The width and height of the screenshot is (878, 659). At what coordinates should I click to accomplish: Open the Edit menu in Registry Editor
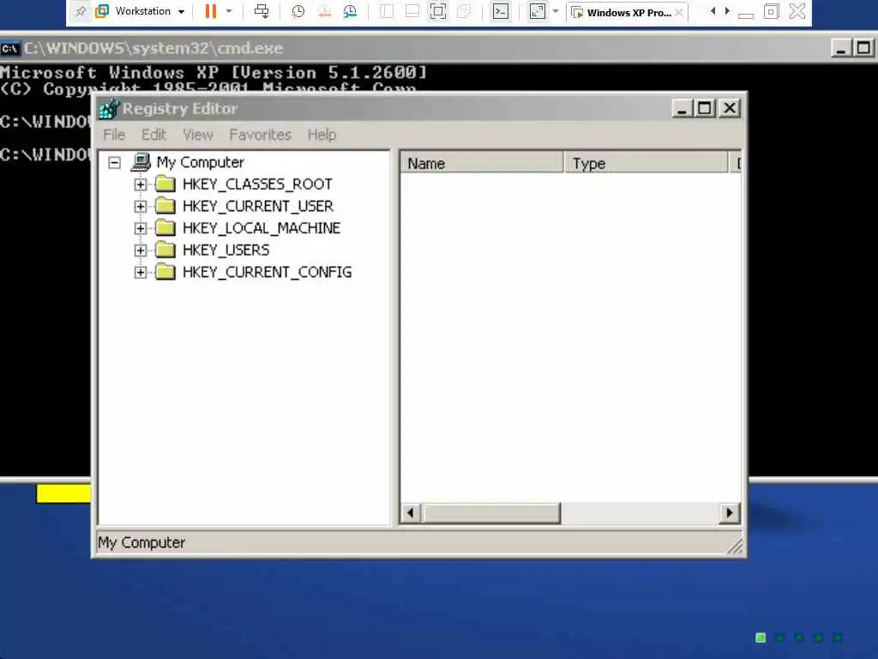coord(153,135)
